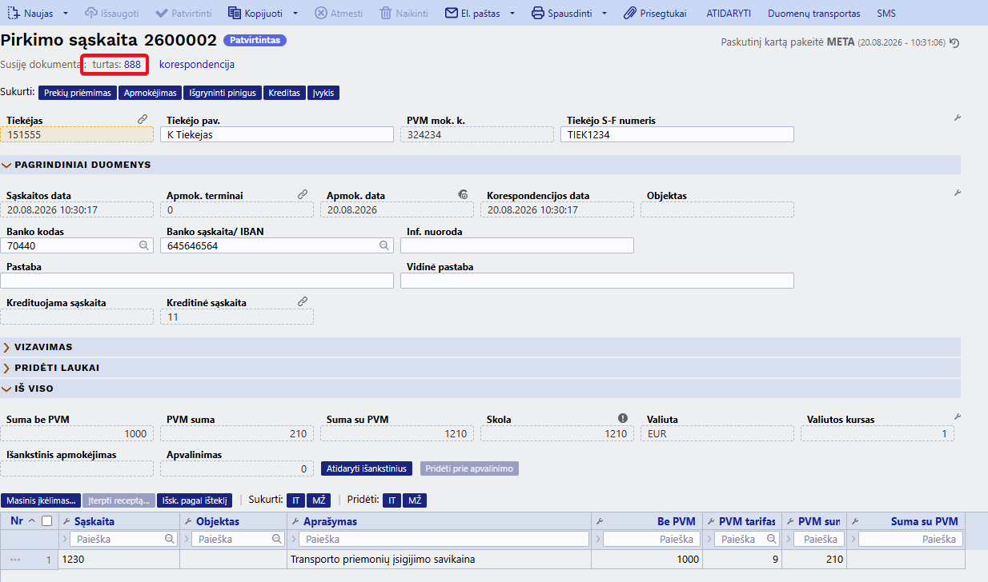Image resolution: width=988 pixels, height=582 pixels.
Task: Click the Inf. nuoroda input field
Action: tap(517, 245)
